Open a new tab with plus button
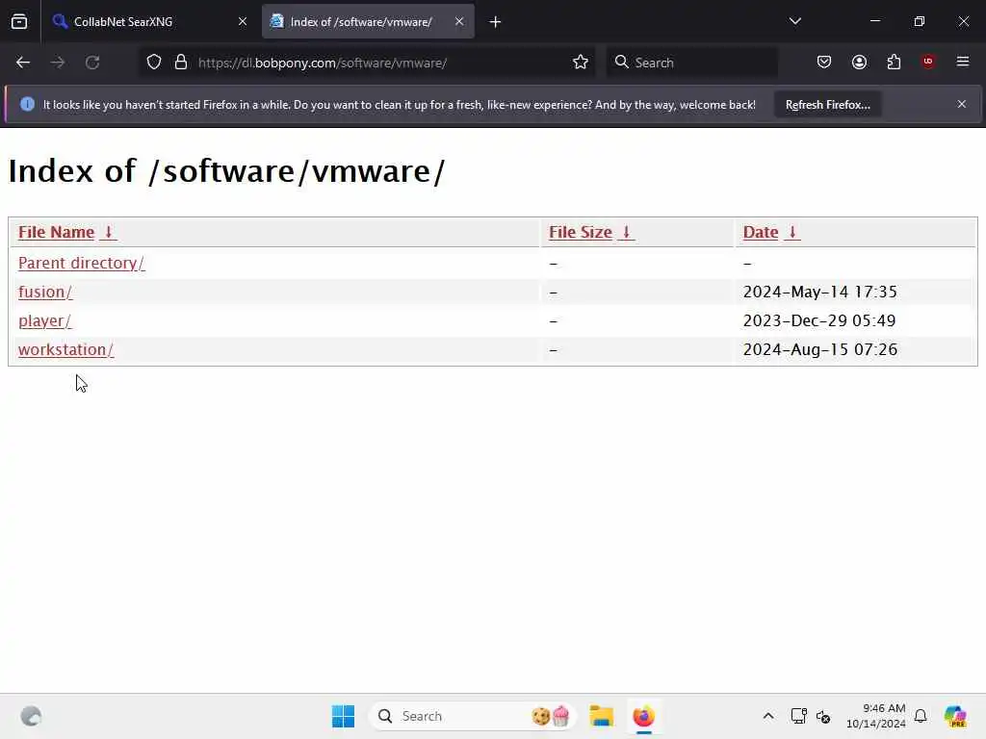986x739 pixels. pos(495,22)
